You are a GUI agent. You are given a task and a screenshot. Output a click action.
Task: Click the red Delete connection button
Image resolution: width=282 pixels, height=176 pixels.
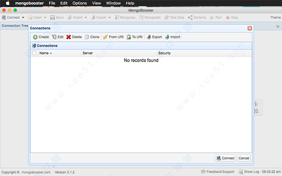(x=74, y=37)
